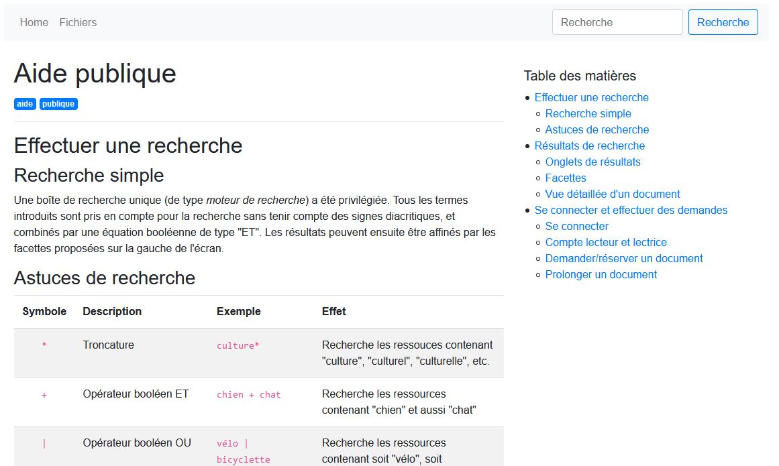Image resolution: width=779 pixels, height=466 pixels.
Task: Open 'Prolonger un document' contents link
Action: (x=601, y=274)
